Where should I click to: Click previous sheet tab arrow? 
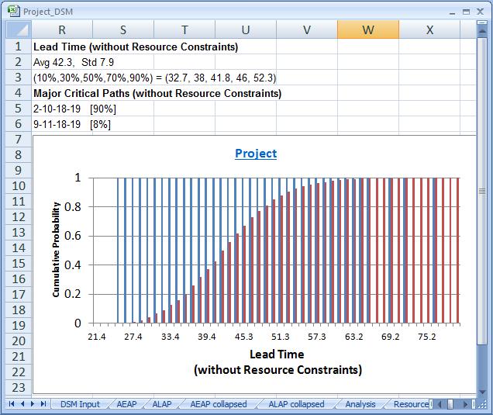[22, 404]
